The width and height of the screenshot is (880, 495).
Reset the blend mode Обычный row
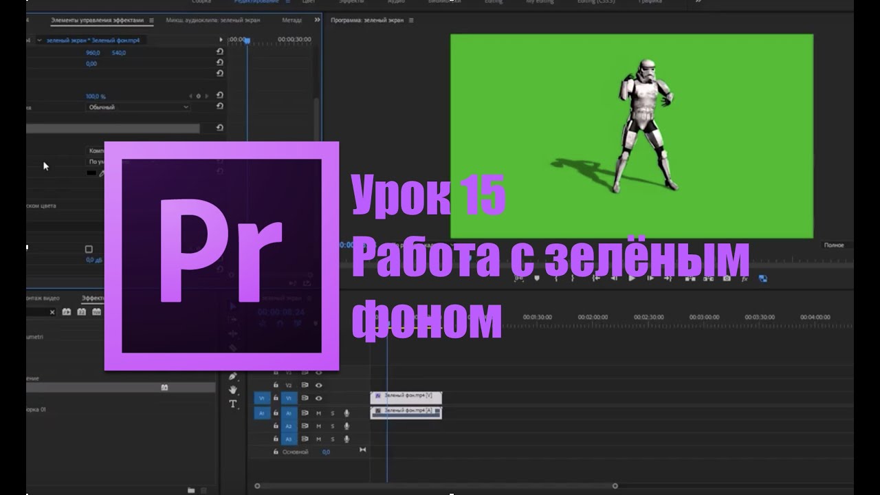click(219, 107)
